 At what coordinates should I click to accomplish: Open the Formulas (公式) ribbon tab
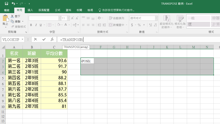coord(57,10)
